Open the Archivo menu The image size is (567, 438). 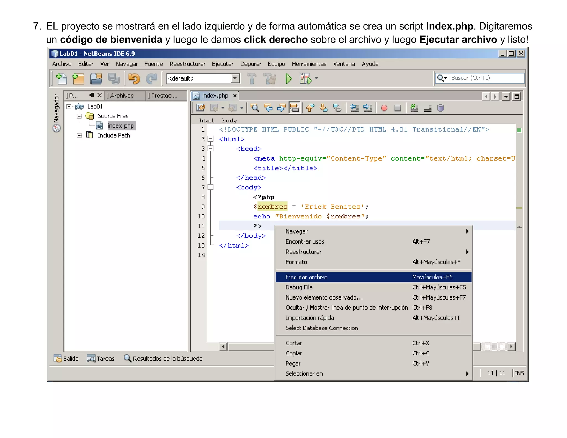coord(62,64)
